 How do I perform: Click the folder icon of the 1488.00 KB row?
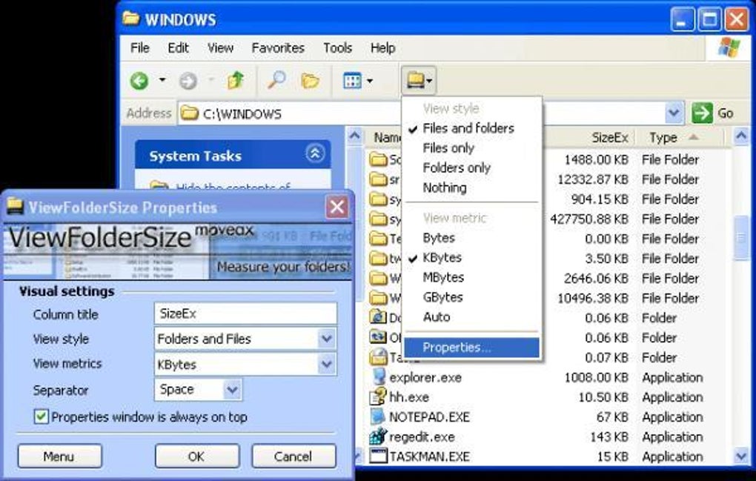379,159
